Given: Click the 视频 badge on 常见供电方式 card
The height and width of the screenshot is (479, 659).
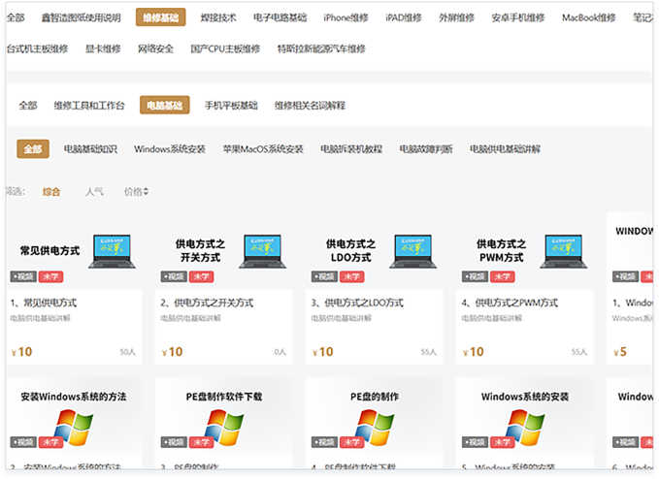Looking at the screenshot, I should click(23, 276).
